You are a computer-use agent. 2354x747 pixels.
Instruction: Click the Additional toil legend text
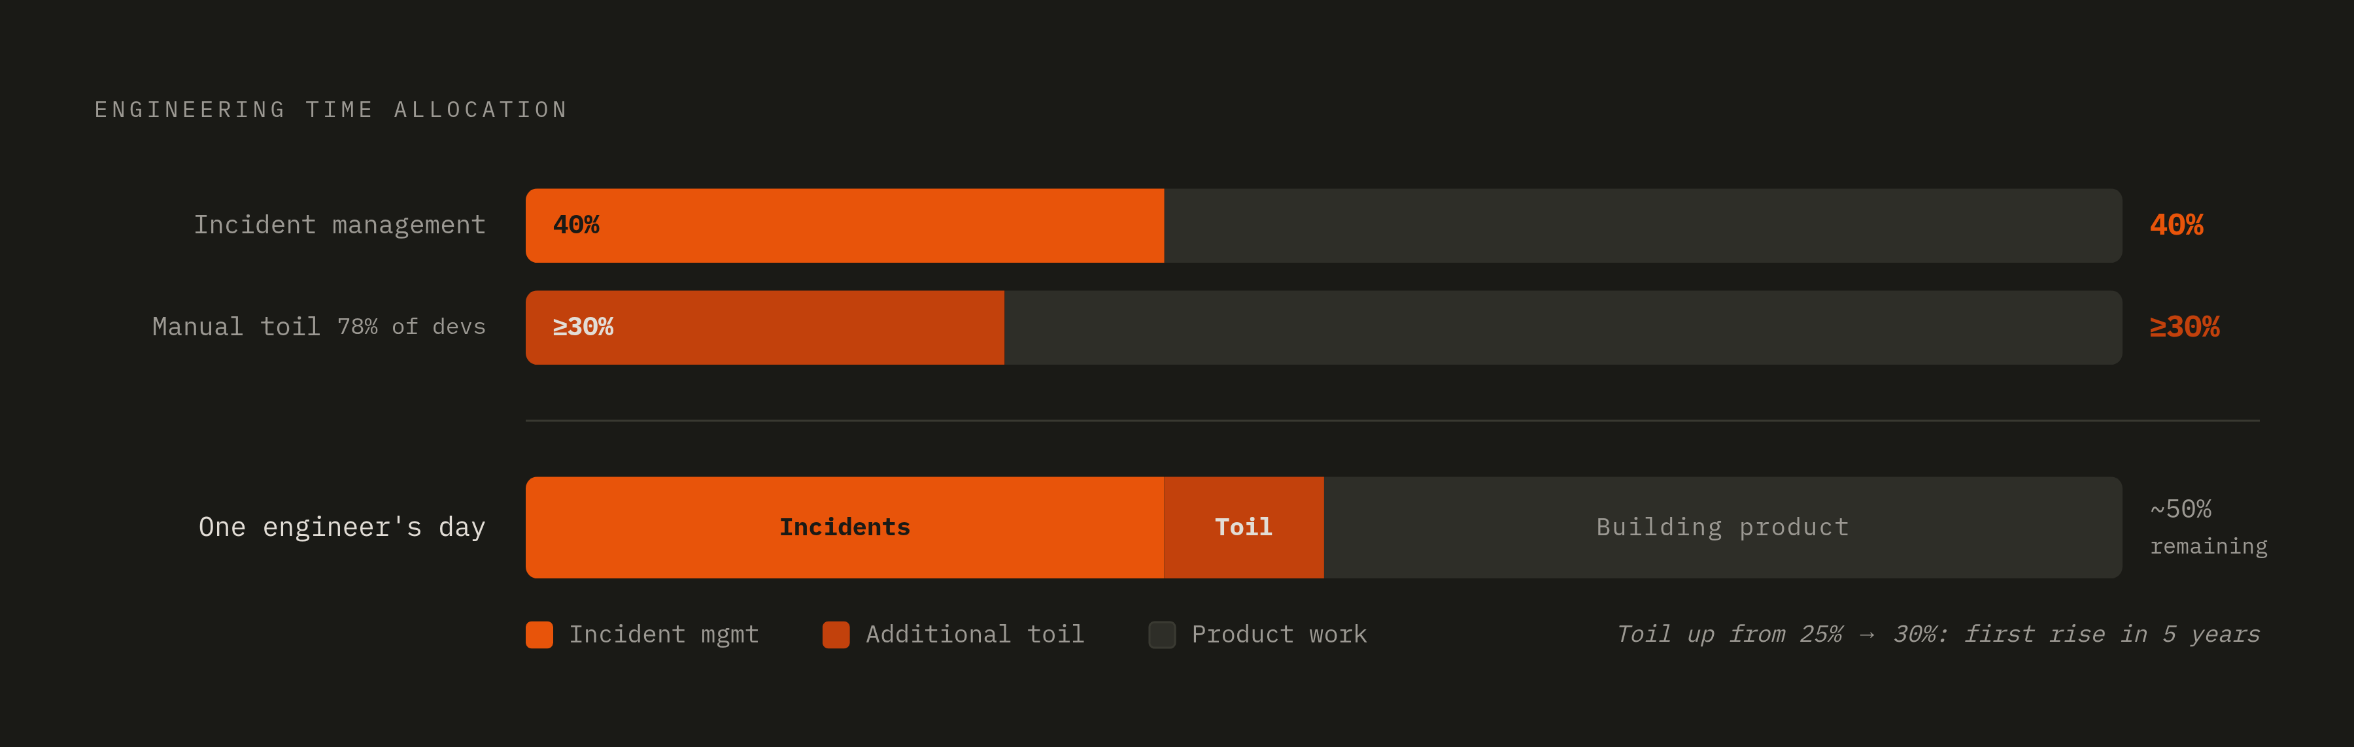pyautogui.click(x=975, y=635)
